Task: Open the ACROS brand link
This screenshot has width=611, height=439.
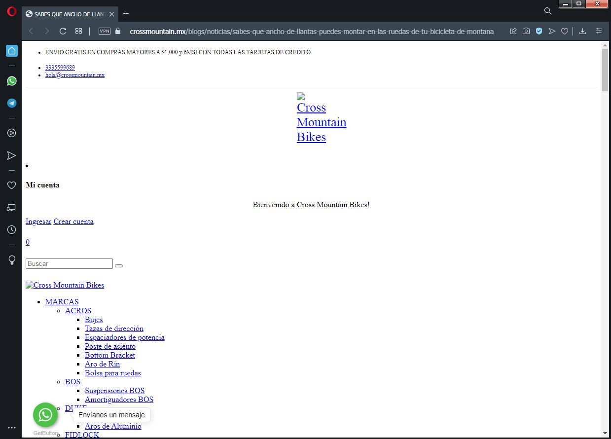Action: [78, 311]
